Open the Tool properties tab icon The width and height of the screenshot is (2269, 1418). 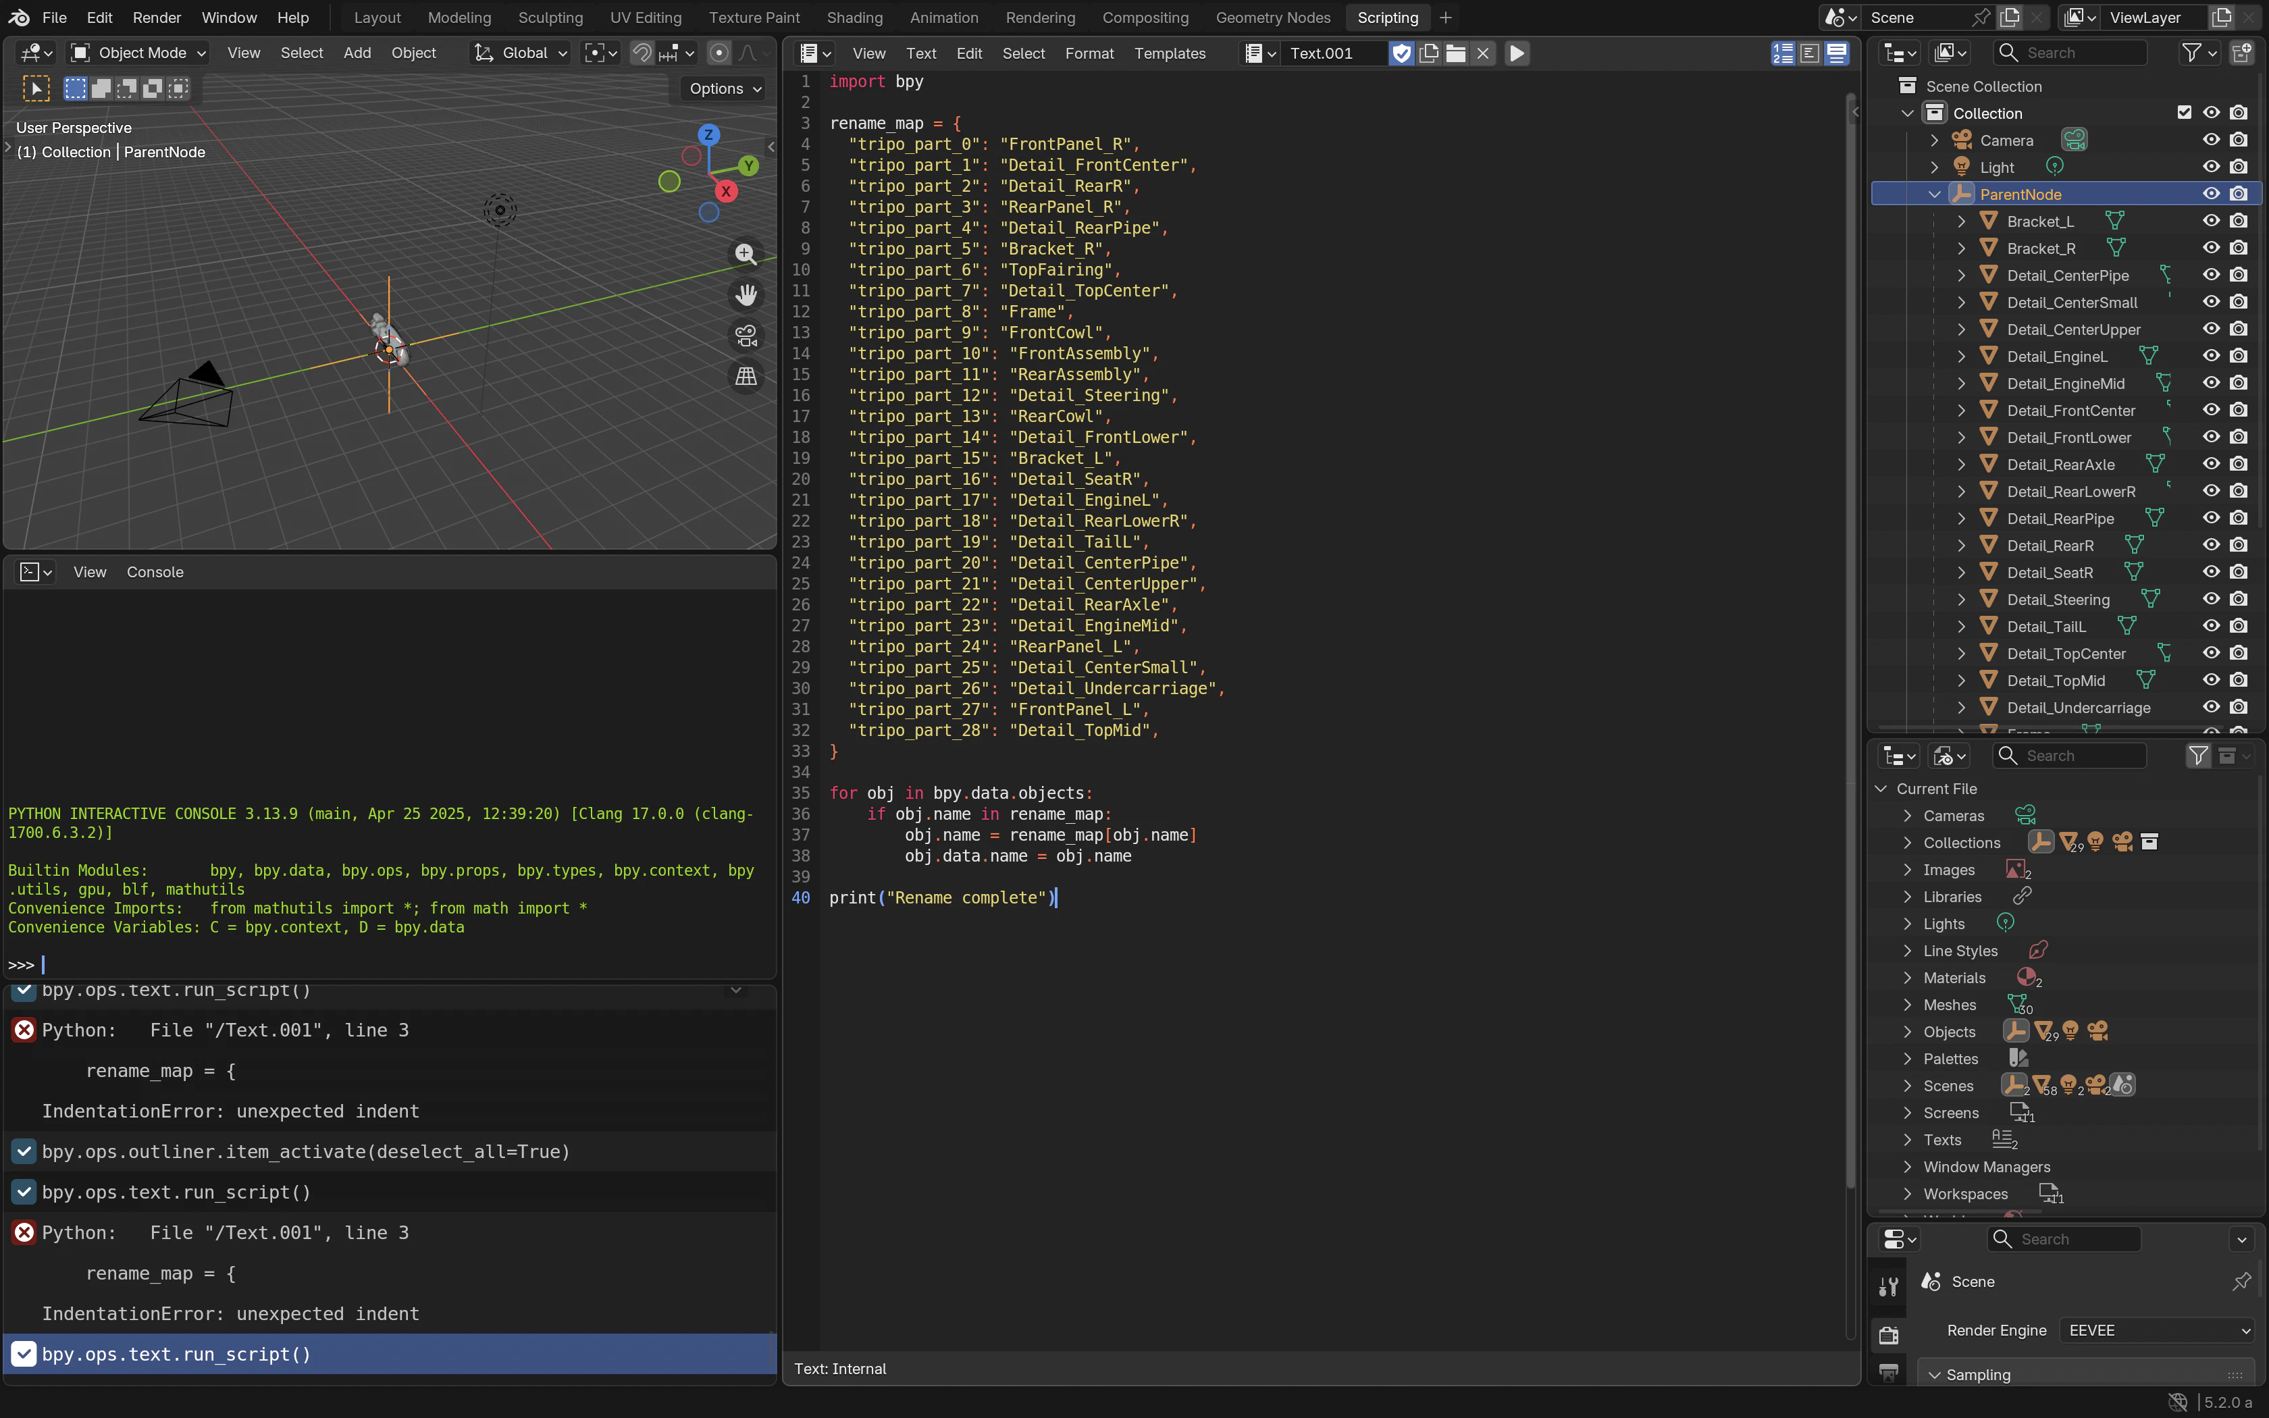click(x=1888, y=1286)
